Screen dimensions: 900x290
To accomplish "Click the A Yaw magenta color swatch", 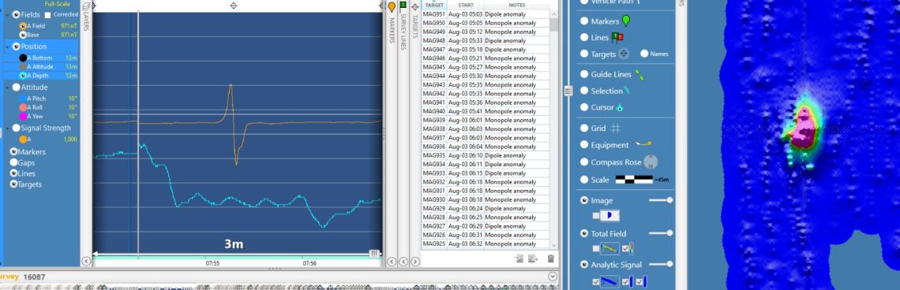I will pos(23,116).
